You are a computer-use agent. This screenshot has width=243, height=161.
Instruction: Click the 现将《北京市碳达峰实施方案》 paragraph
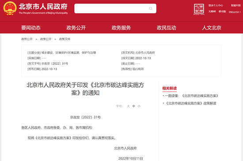point(72,138)
